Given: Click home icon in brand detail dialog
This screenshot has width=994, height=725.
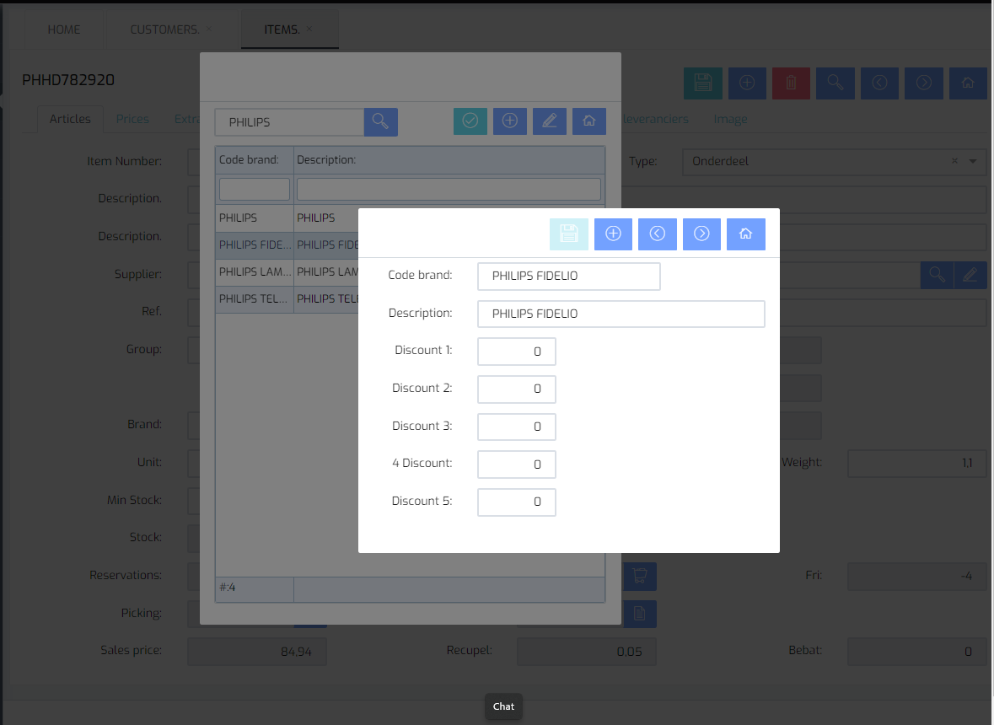Looking at the screenshot, I should pyautogui.click(x=745, y=234).
